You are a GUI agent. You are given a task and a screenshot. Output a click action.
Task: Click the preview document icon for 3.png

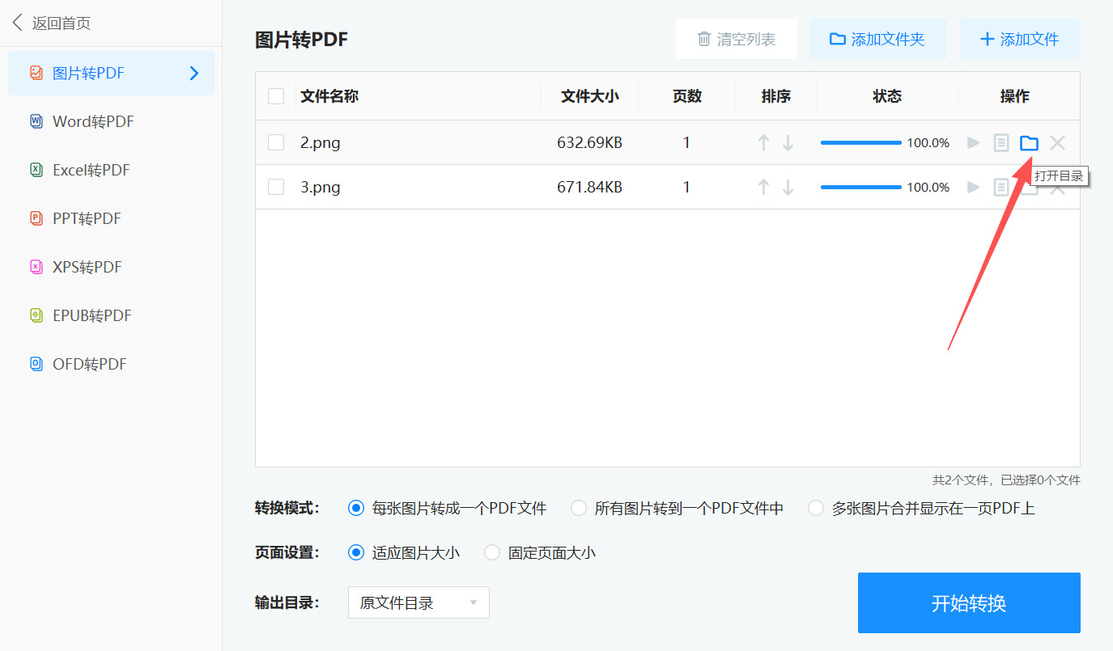click(1001, 187)
